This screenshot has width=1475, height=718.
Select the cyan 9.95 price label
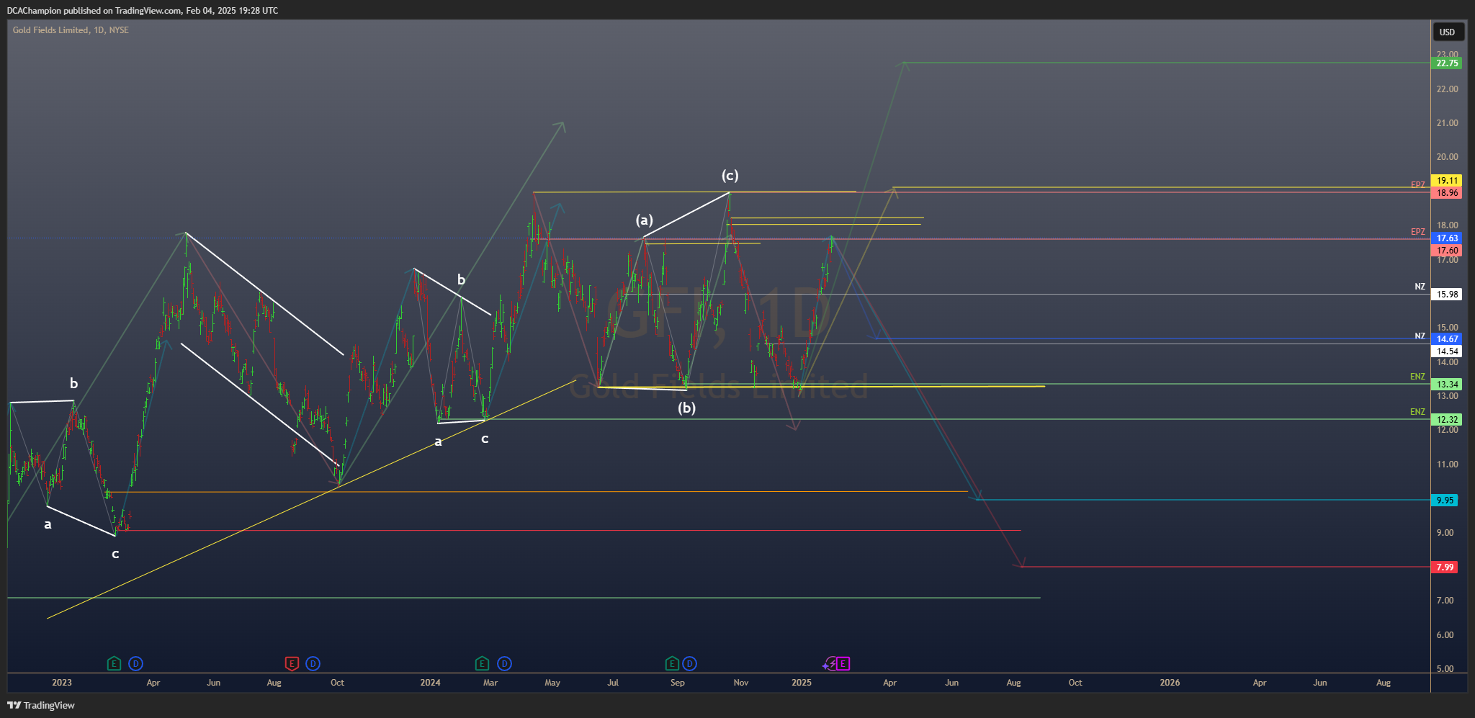(x=1445, y=501)
